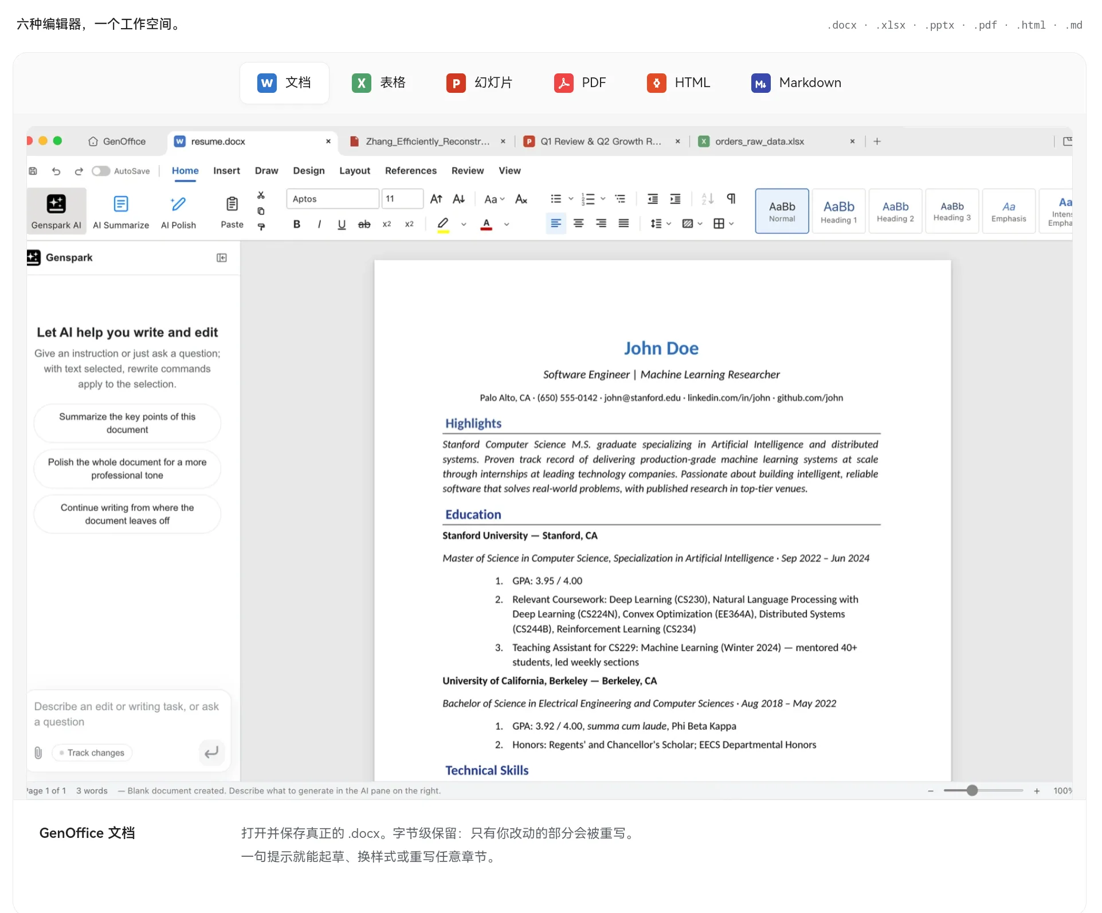
Task: Click the AI Summarize tool
Action: click(x=121, y=211)
